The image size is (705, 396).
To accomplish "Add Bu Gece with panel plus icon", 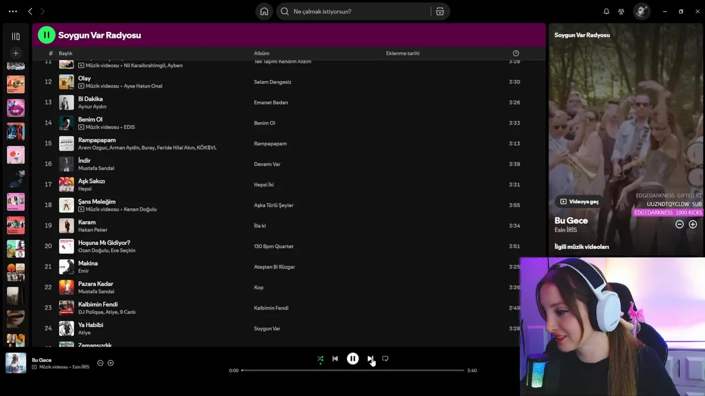I will point(693,224).
